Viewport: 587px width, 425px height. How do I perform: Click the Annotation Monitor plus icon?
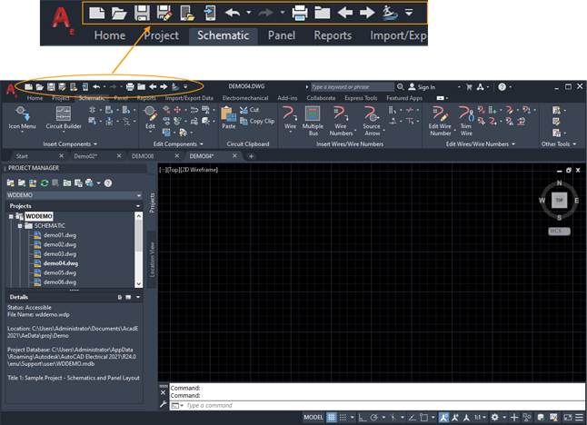(514, 417)
